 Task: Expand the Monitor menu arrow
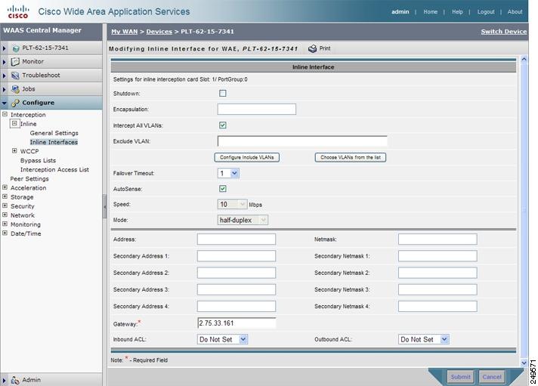[x=4, y=62]
